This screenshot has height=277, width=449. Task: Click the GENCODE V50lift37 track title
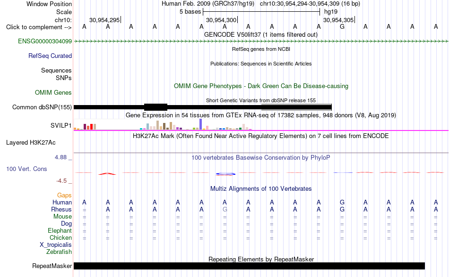[x=261, y=35]
